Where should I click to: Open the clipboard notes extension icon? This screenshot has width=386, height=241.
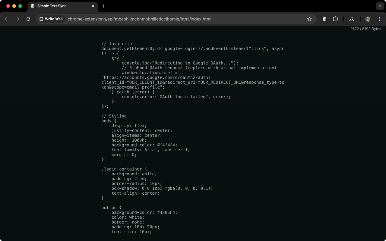point(324,19)
